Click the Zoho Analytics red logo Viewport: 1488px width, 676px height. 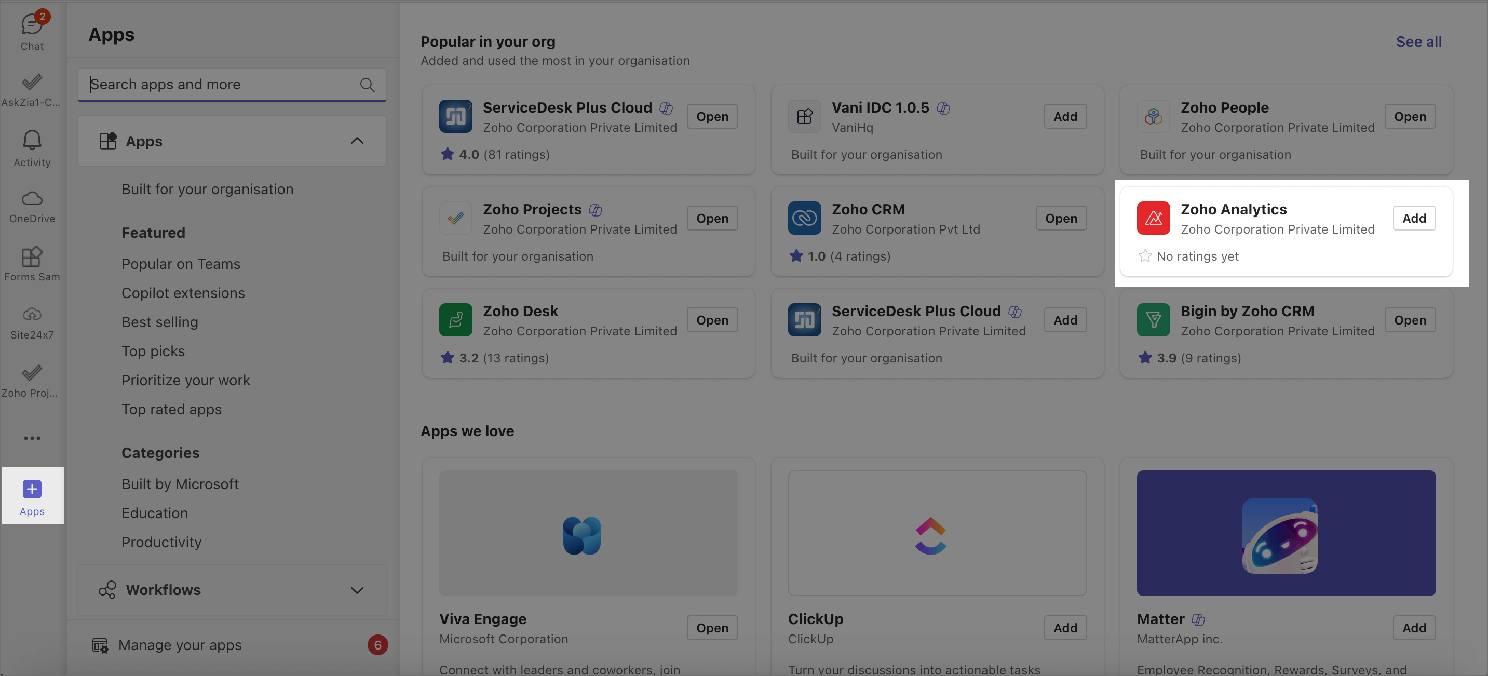(x=1153, y=218)
